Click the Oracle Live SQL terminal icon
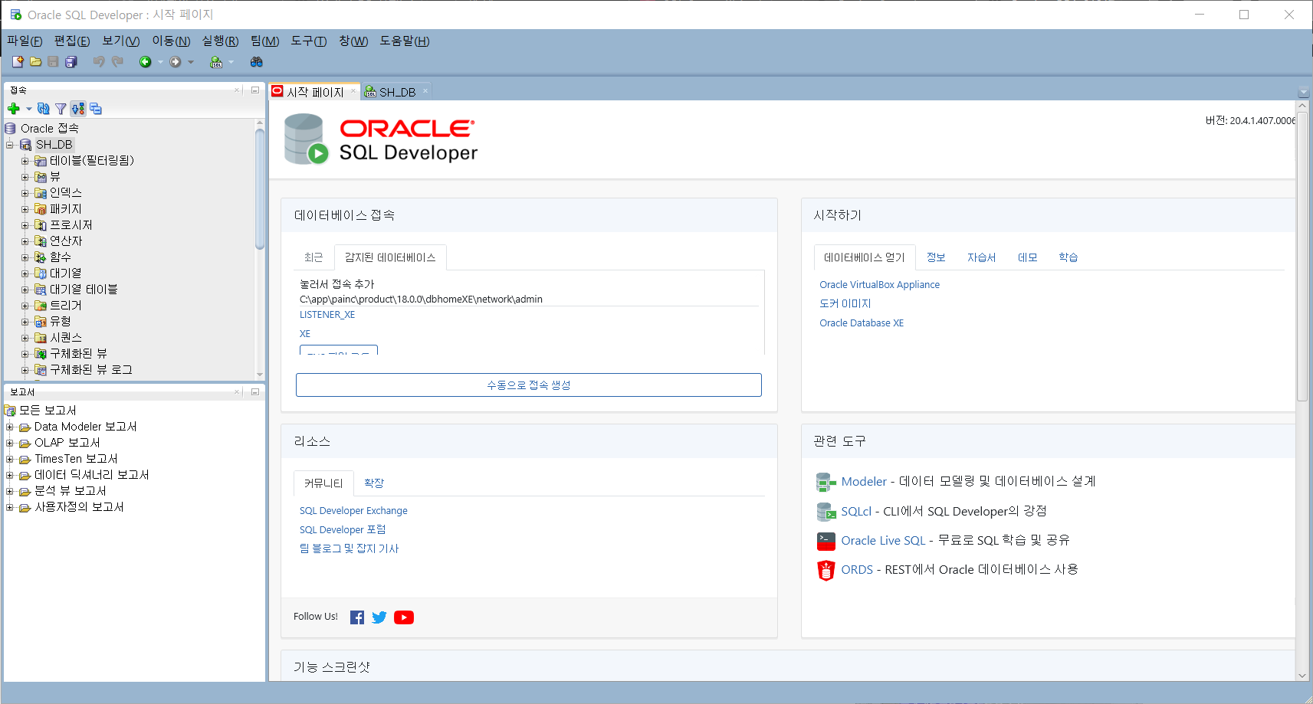The image size is (1313, 704). 826,541
